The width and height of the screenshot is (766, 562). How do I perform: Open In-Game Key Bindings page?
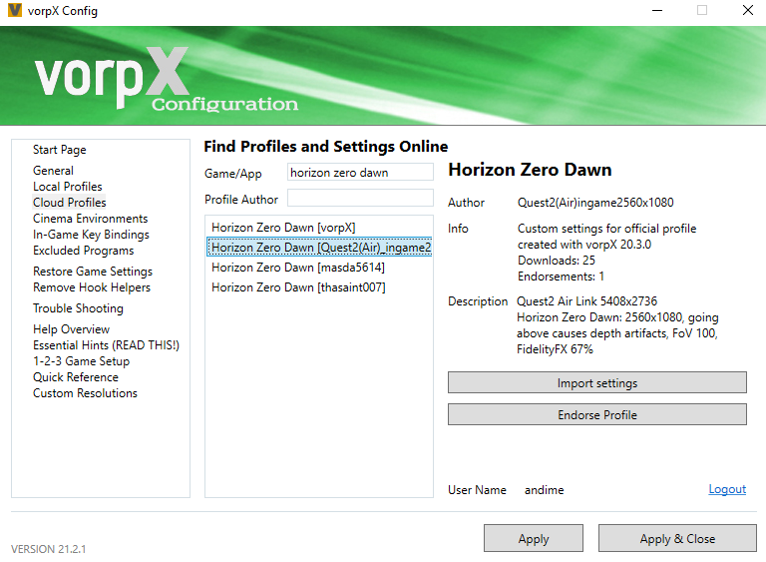pos(91,235)
